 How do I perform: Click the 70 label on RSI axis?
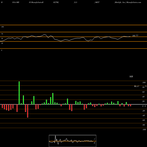2,34
